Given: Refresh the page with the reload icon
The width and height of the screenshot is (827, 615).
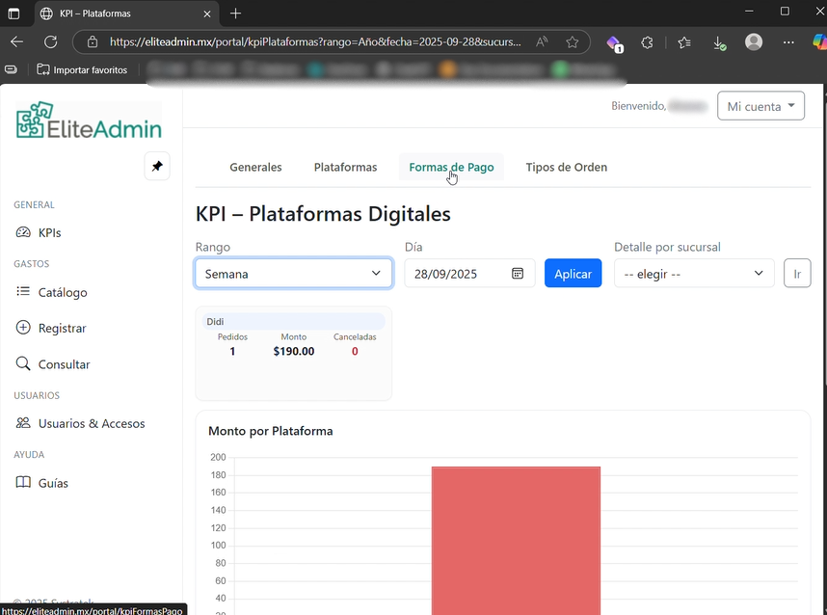Looking at the screenshot, I should (51, 42).
